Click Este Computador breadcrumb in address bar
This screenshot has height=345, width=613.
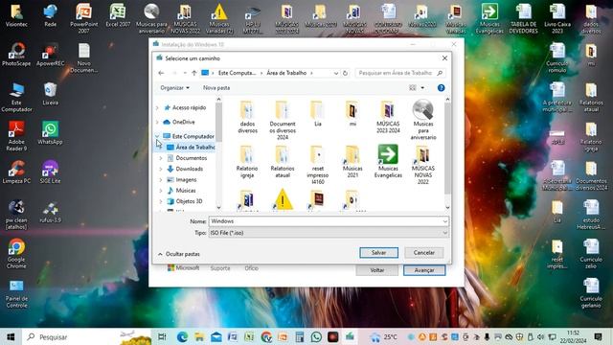(x=237, y=73)
